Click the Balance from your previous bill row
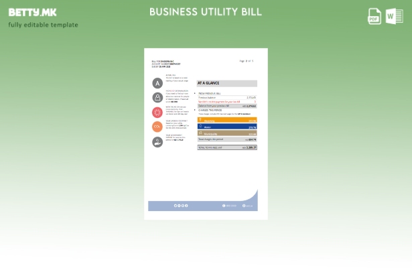The width and height of the screenshot is (412, 268). click(227, 106)
